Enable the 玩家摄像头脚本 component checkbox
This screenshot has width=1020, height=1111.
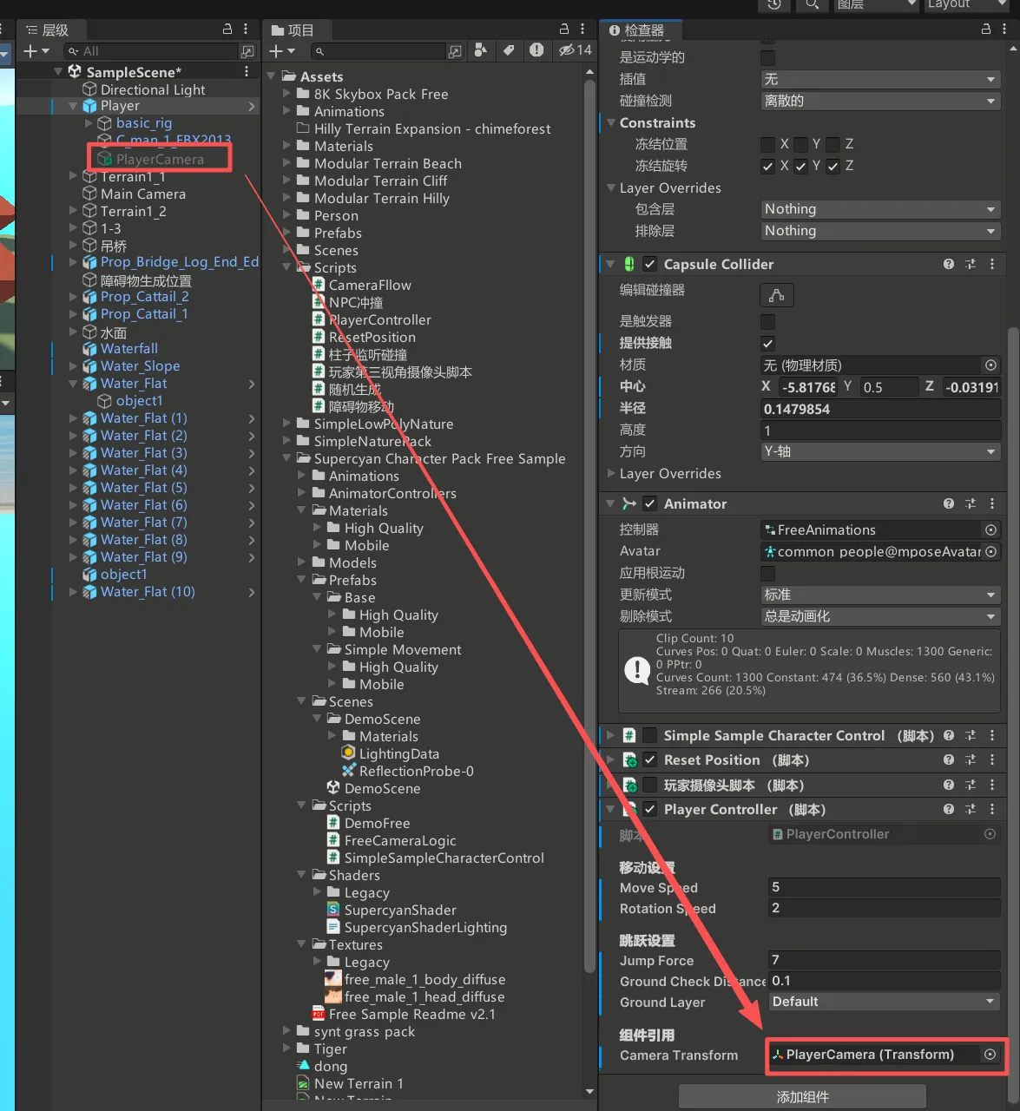(649, 785)
